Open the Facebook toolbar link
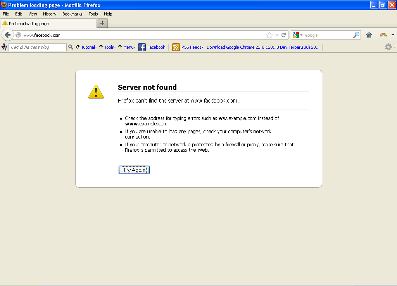This screenshot has height=286, width=397. 156,47
